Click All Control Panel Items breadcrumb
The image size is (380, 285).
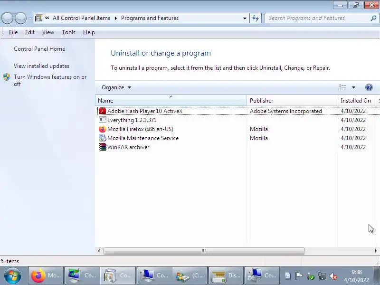81,18
